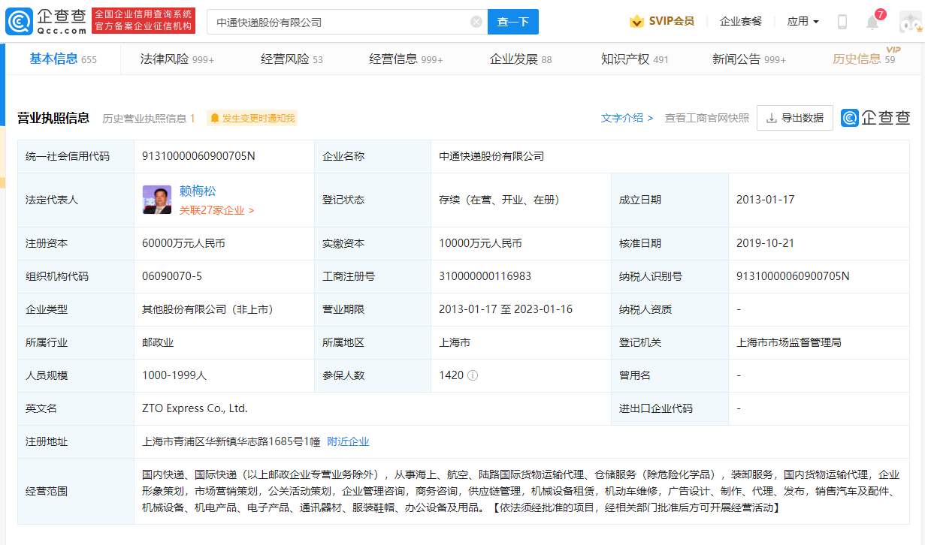Click the SVIP crown icon
925x545 pixels.
pos(637,21)
